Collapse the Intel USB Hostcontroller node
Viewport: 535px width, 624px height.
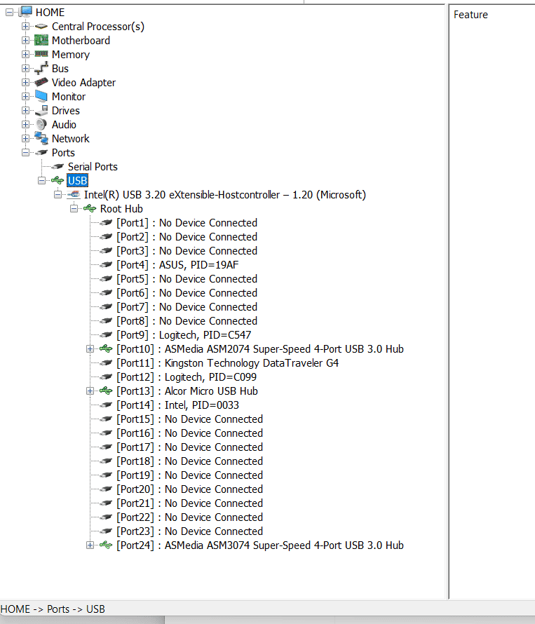click(57, 195)
